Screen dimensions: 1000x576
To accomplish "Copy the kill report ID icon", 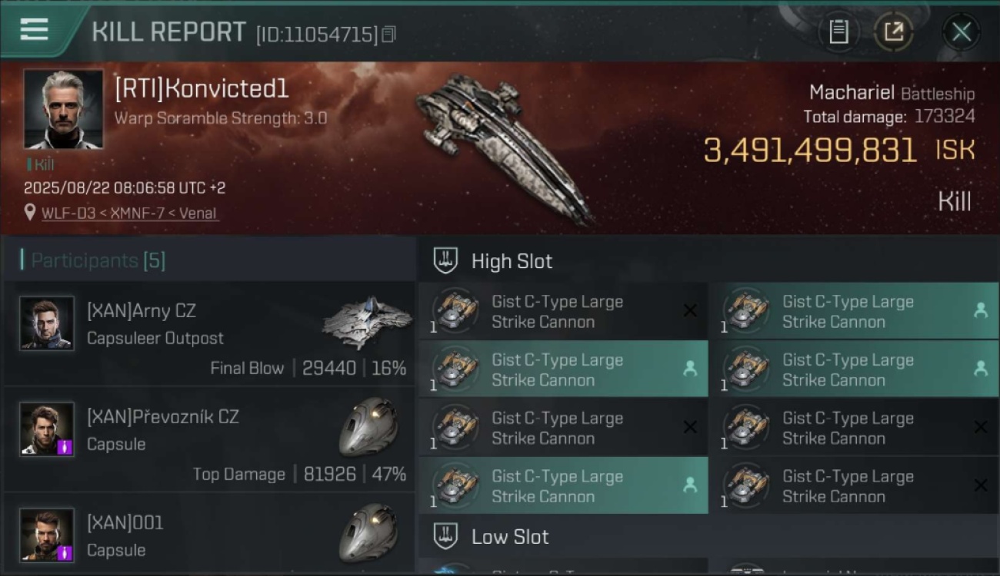I will 388,34.
